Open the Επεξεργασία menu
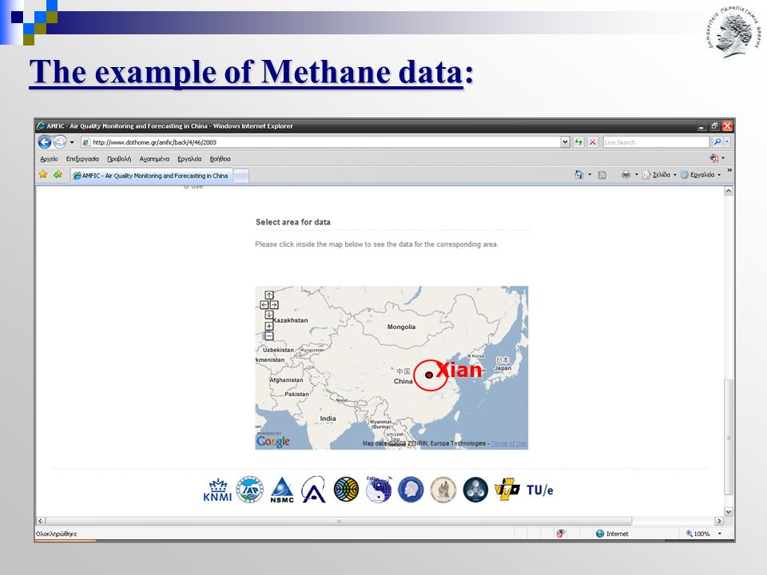 [82, 159]
